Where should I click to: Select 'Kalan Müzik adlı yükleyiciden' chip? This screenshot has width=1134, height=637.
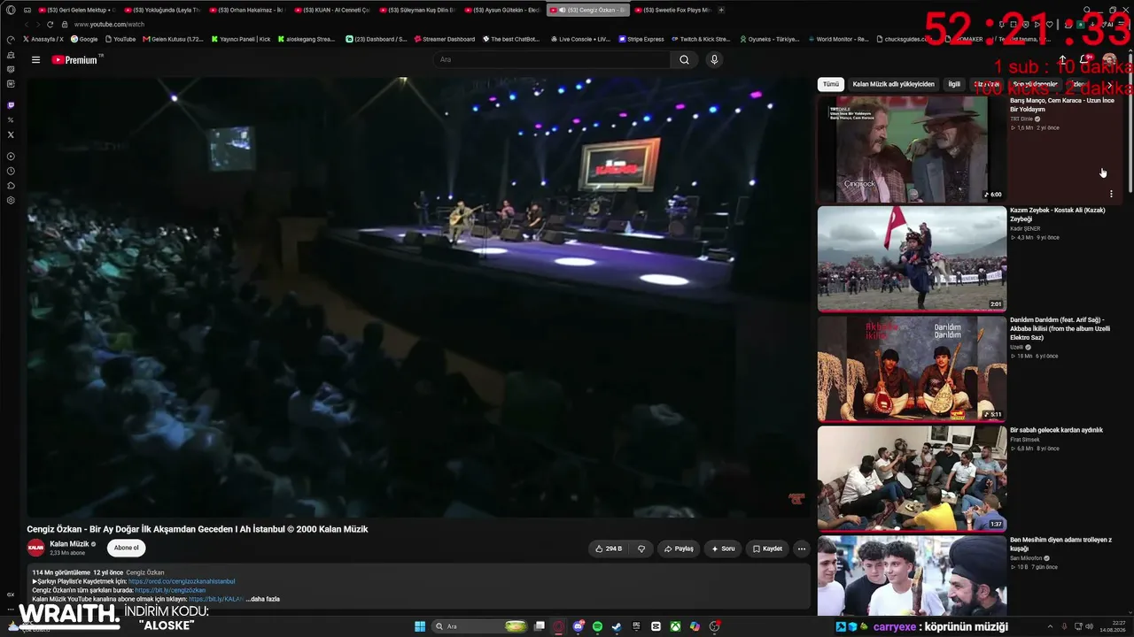[x=893, y=84]
